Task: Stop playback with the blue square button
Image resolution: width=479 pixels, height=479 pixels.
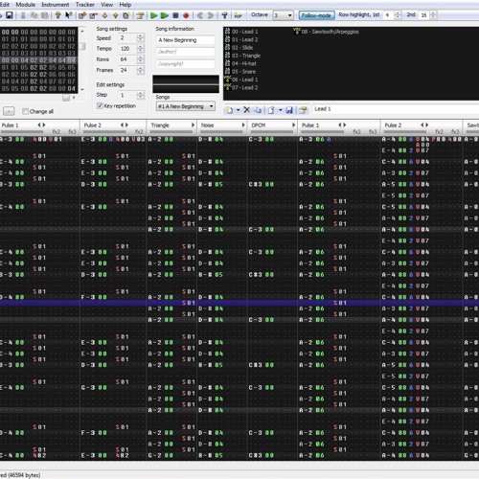Action: click(x=175, y=15)
